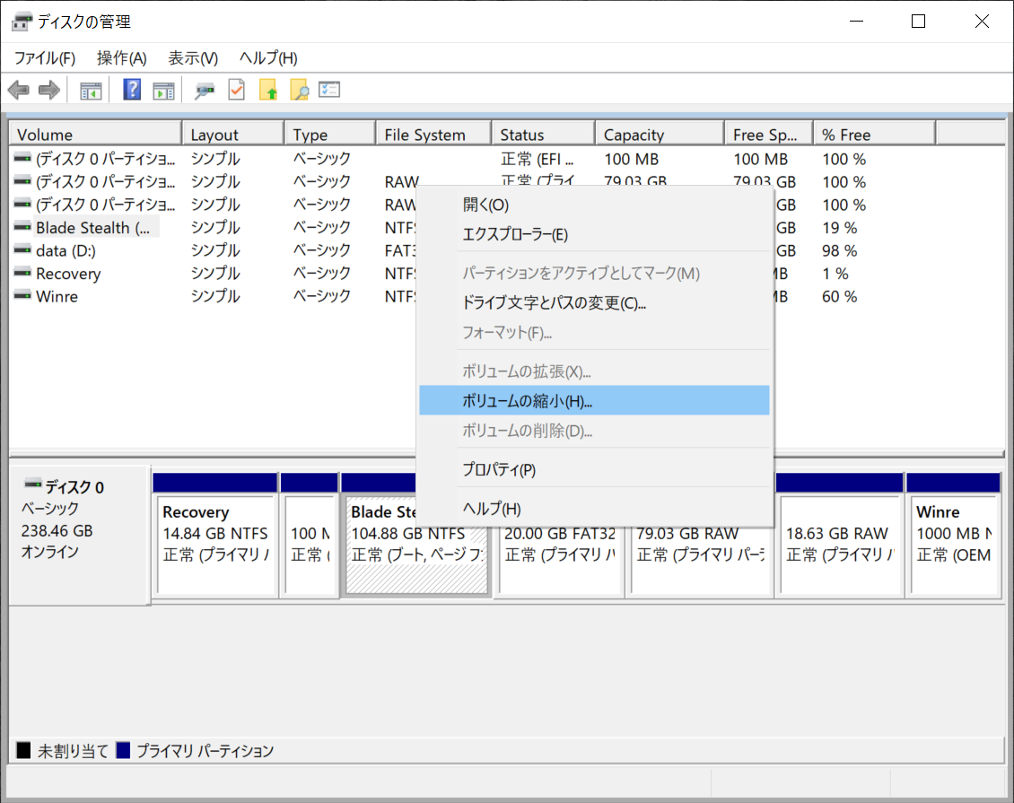Open the blue question mark Help icon
The image size is (1014, 803).
pyautogui.click(x=132, y=90)
